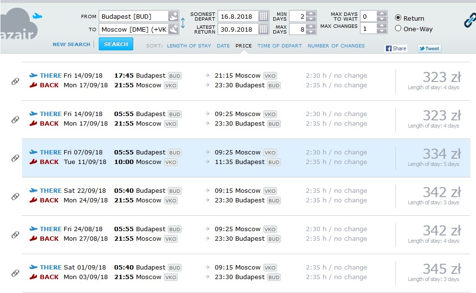Click red plane icon of Mon 27/08/18 BACK
This screenshot has height=293, width=476.
click(x=33, y=238)
